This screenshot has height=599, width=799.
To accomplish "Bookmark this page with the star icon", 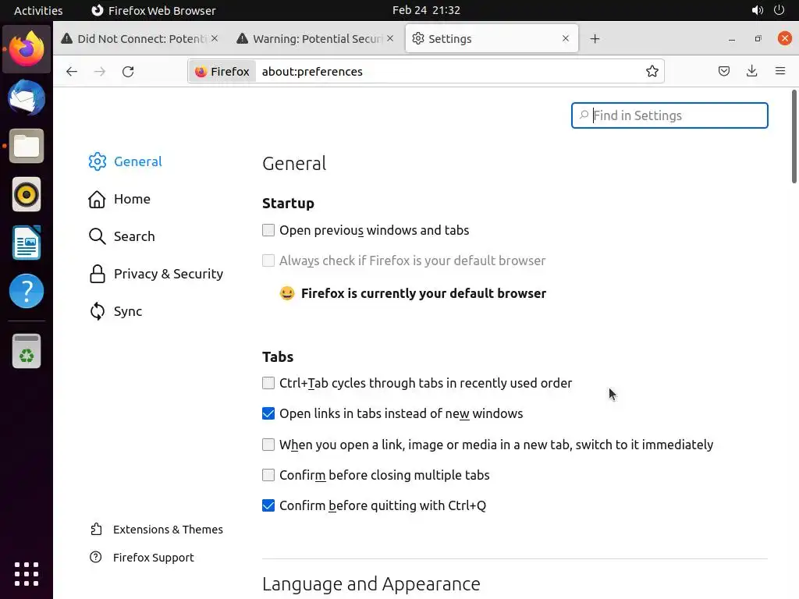I will coord(652,72).
